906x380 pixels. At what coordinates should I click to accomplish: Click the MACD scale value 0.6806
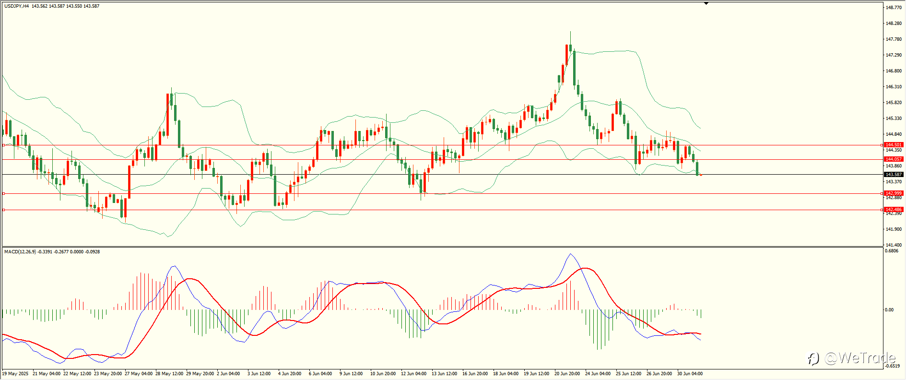pyautogui.click(x=892, y=251)
